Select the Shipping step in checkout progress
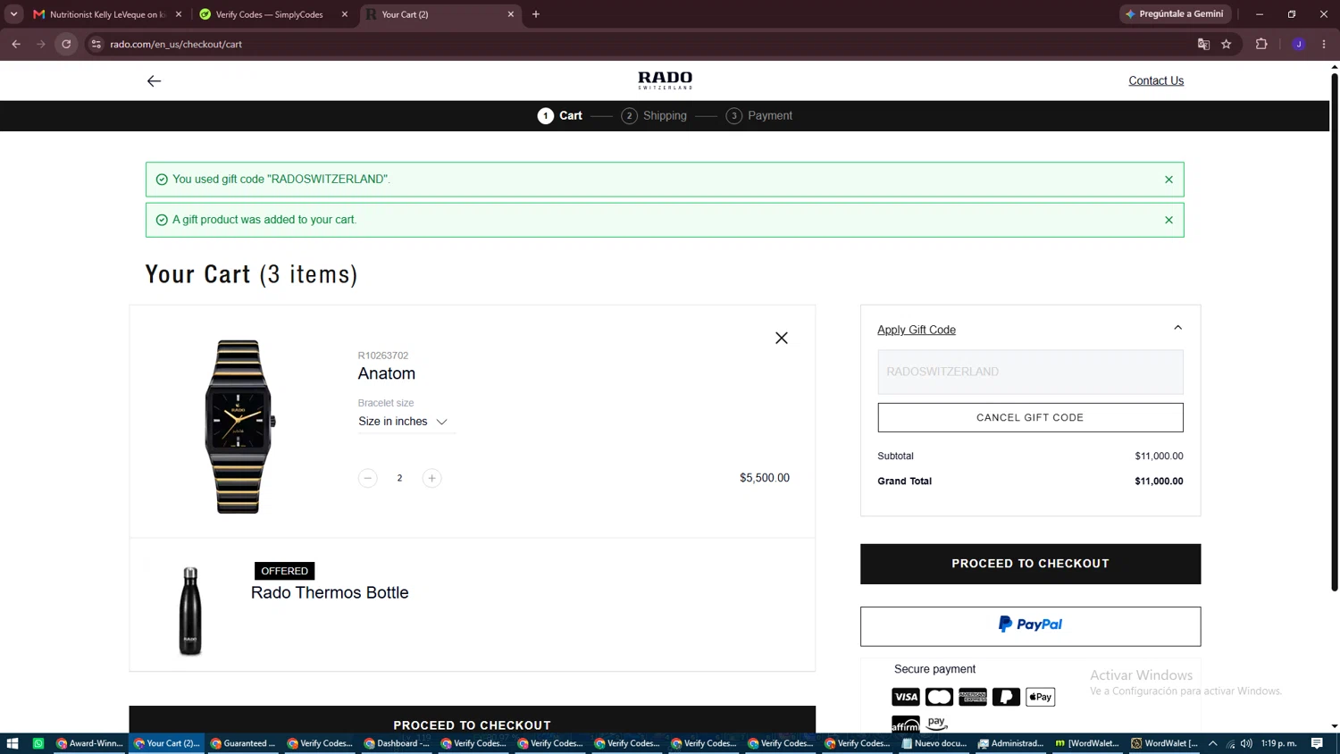Image resolution: width=1340 pixels, height=754 pixels. pos(654,116)
